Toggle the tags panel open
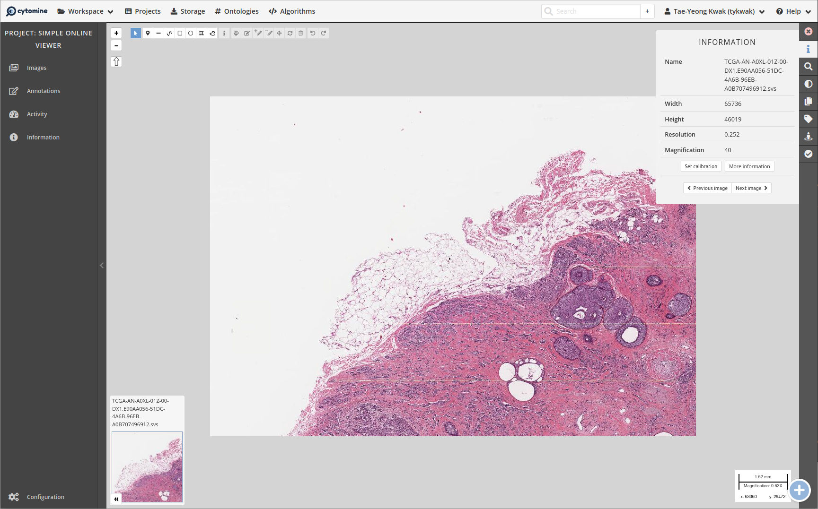This screenshot has height=509, width=818. point(809,119)
